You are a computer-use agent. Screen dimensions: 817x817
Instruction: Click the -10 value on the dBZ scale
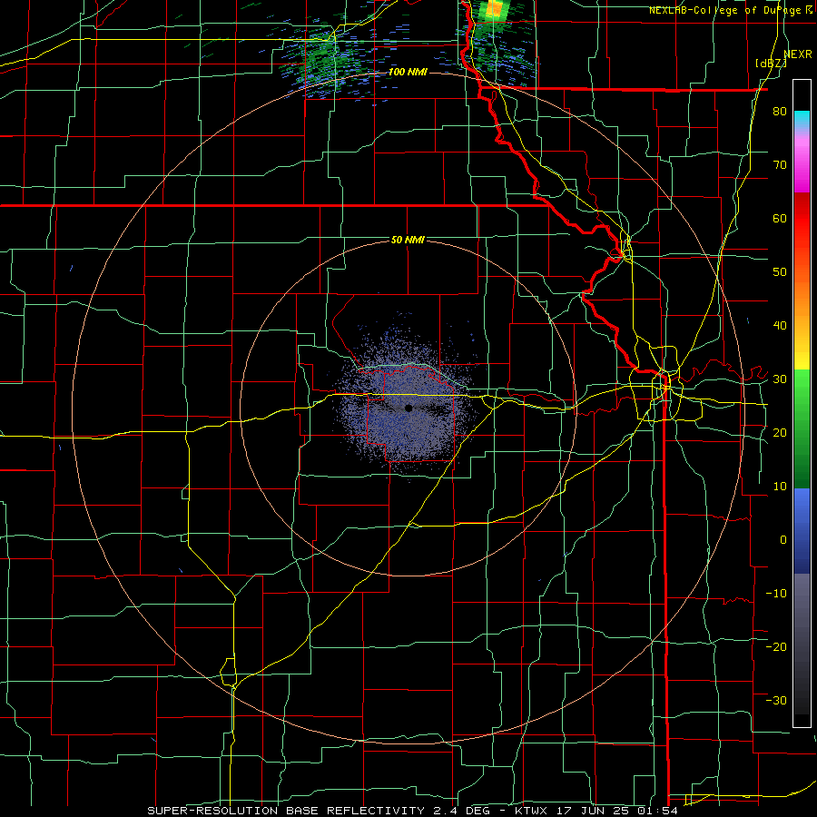[776, 594]
